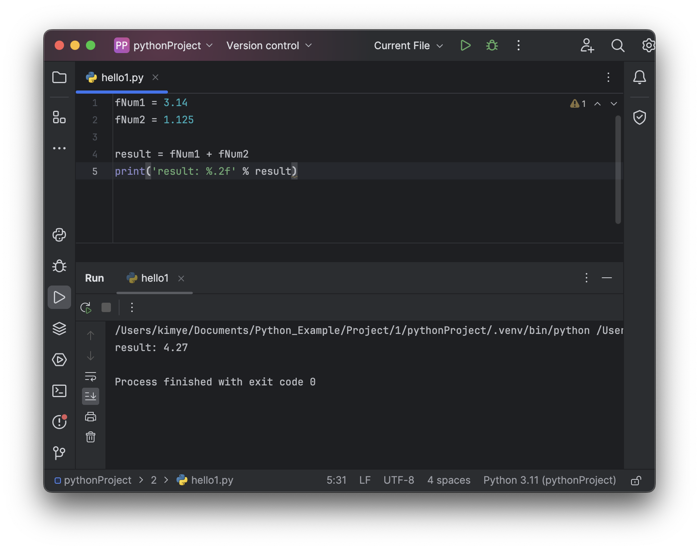Open the Git version control tool window
Image resolution: width=699 pixels, height=550 pixels.
click(x=59, y=453)
